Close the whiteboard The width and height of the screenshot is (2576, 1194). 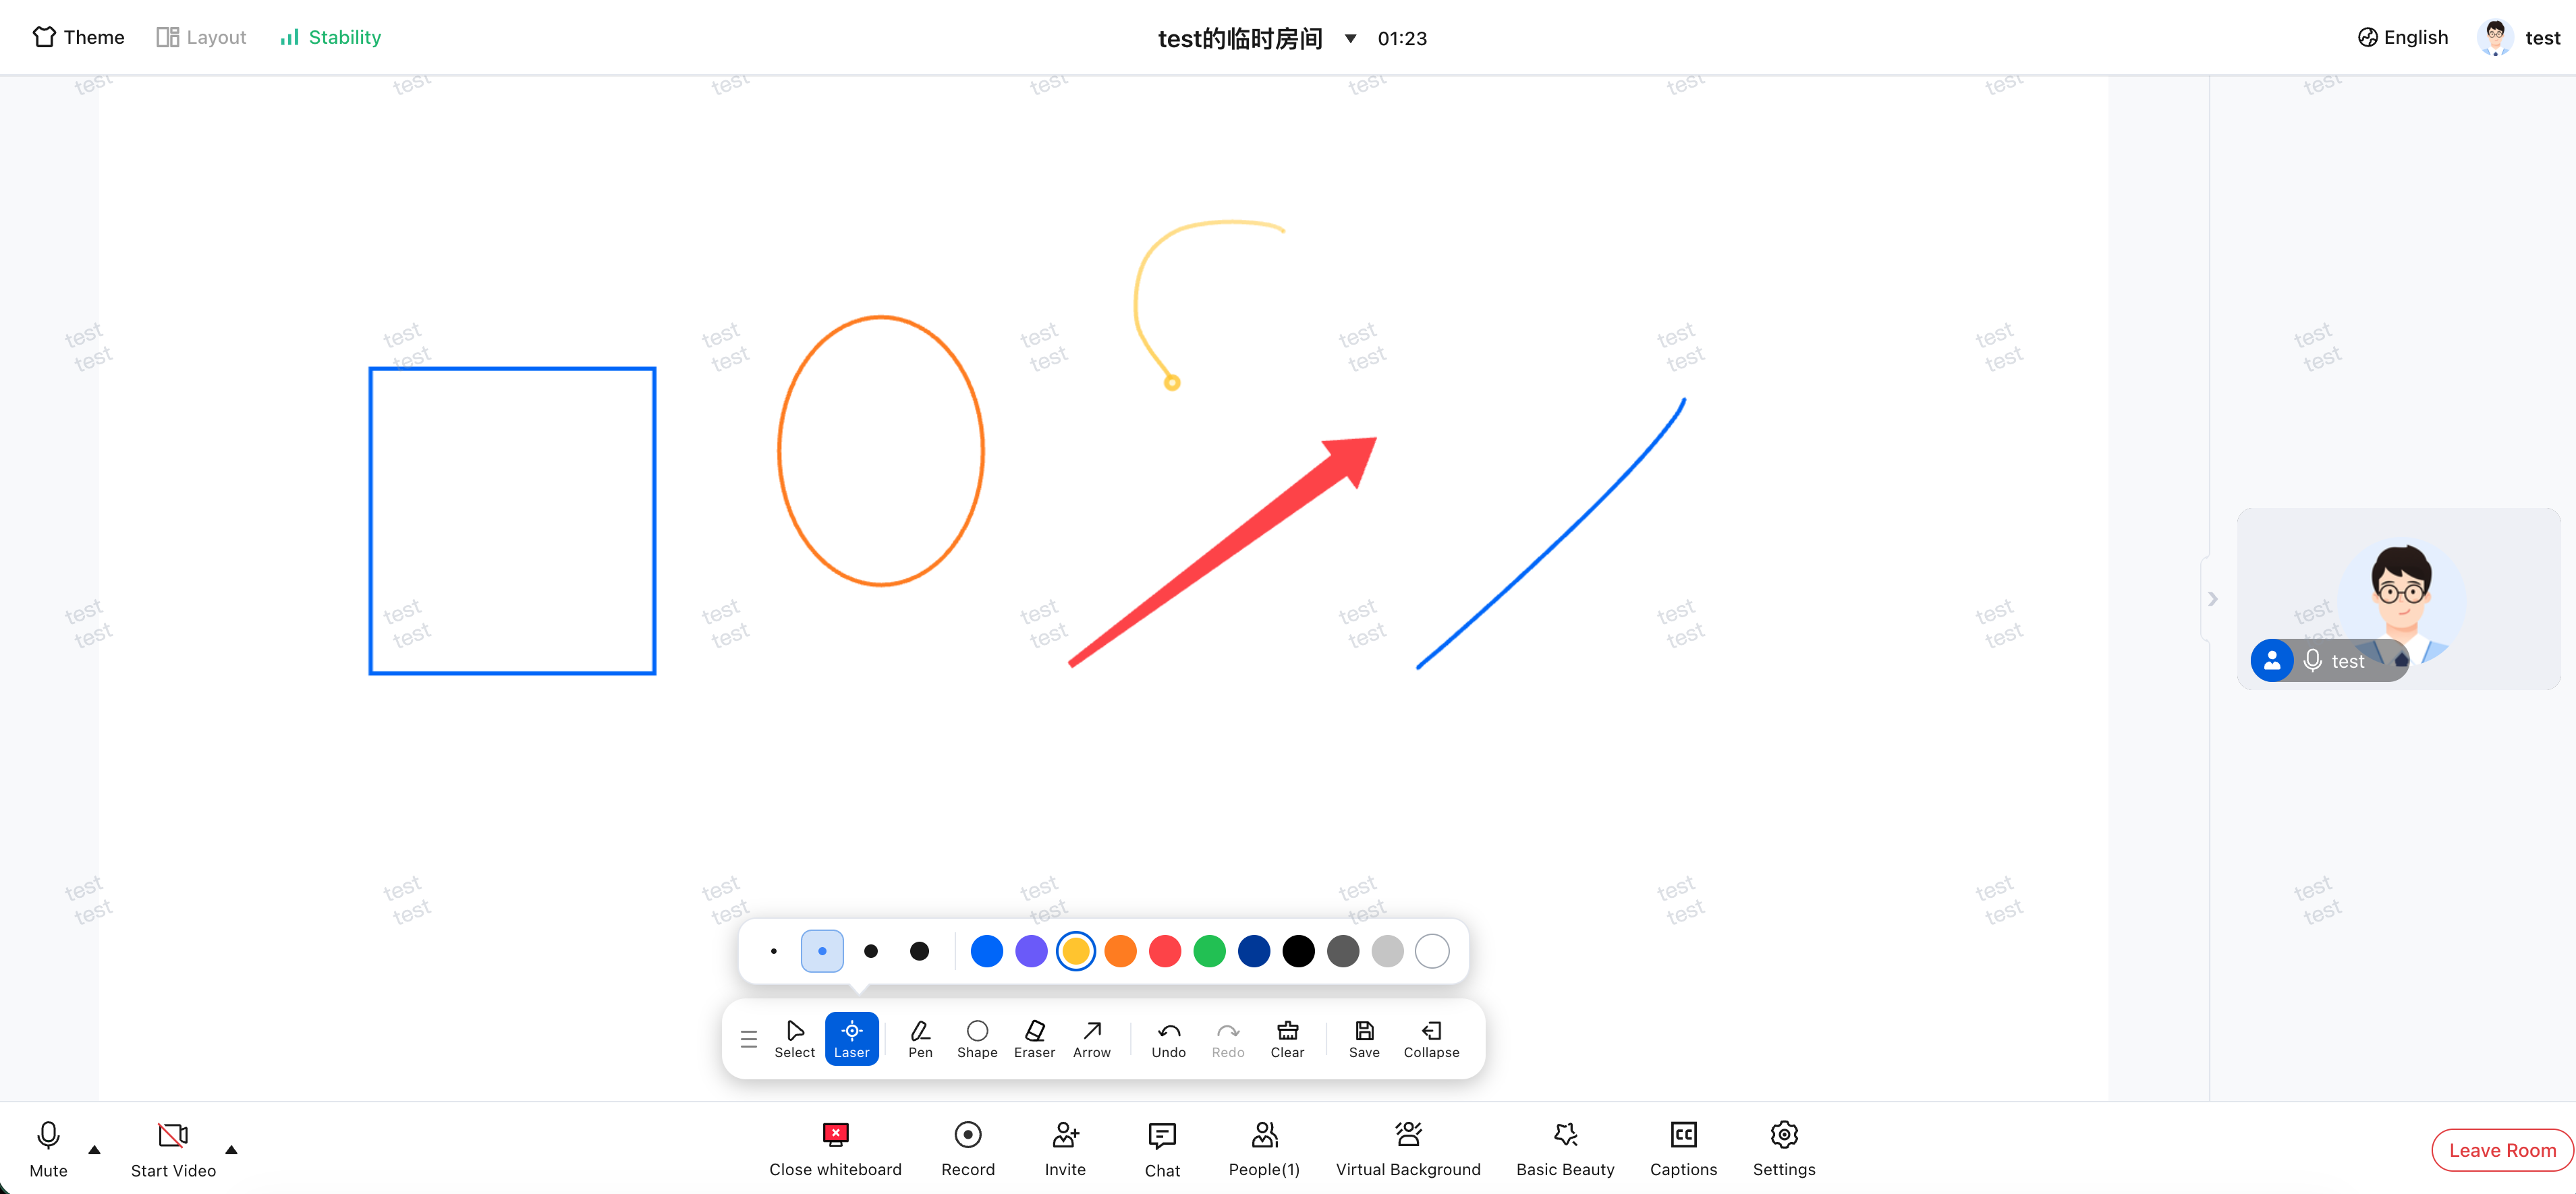pyautogui.click(x=835, y=1148)
